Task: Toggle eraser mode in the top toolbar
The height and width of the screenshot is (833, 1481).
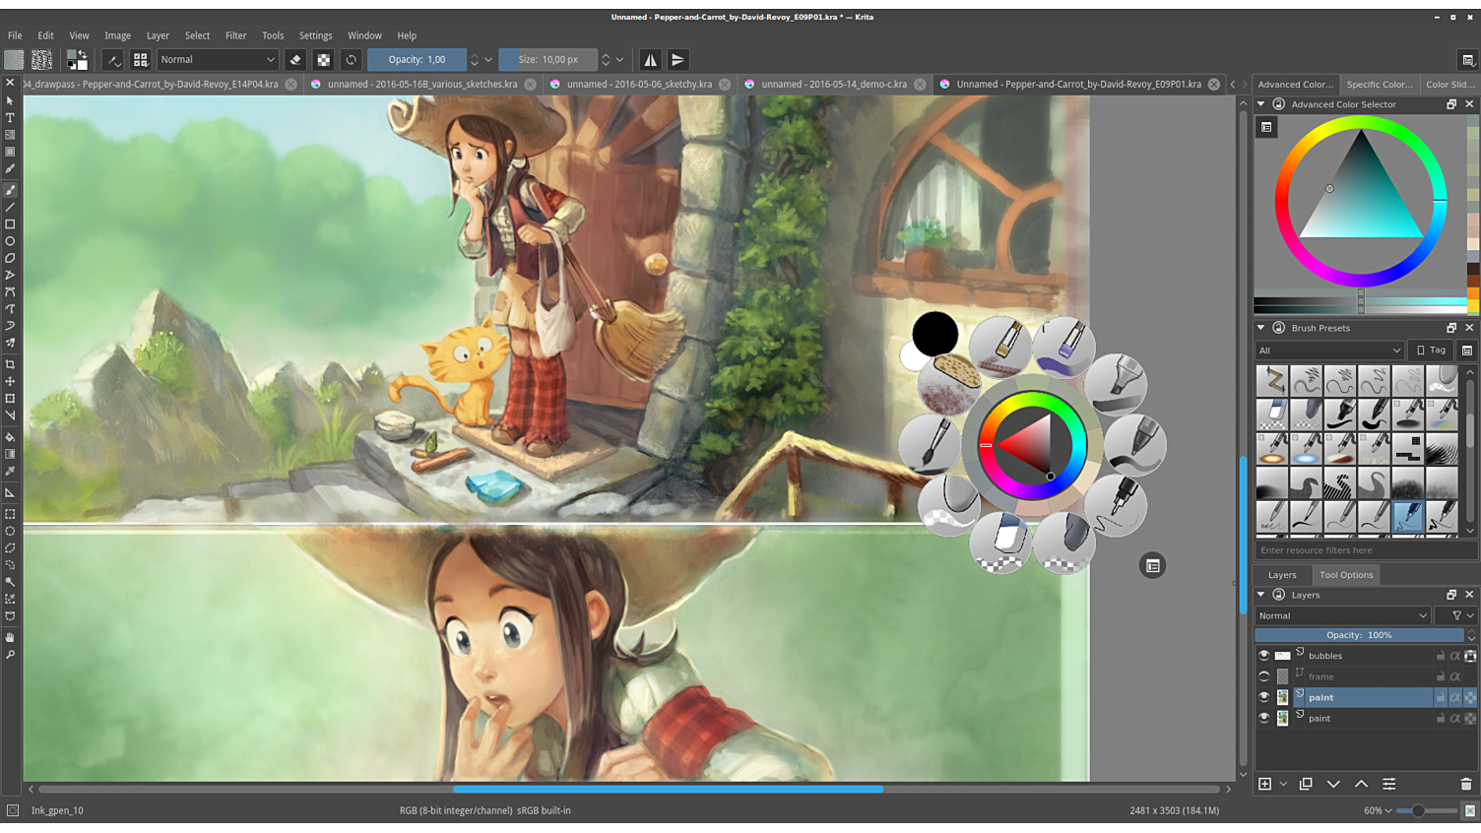Action: 295,60
